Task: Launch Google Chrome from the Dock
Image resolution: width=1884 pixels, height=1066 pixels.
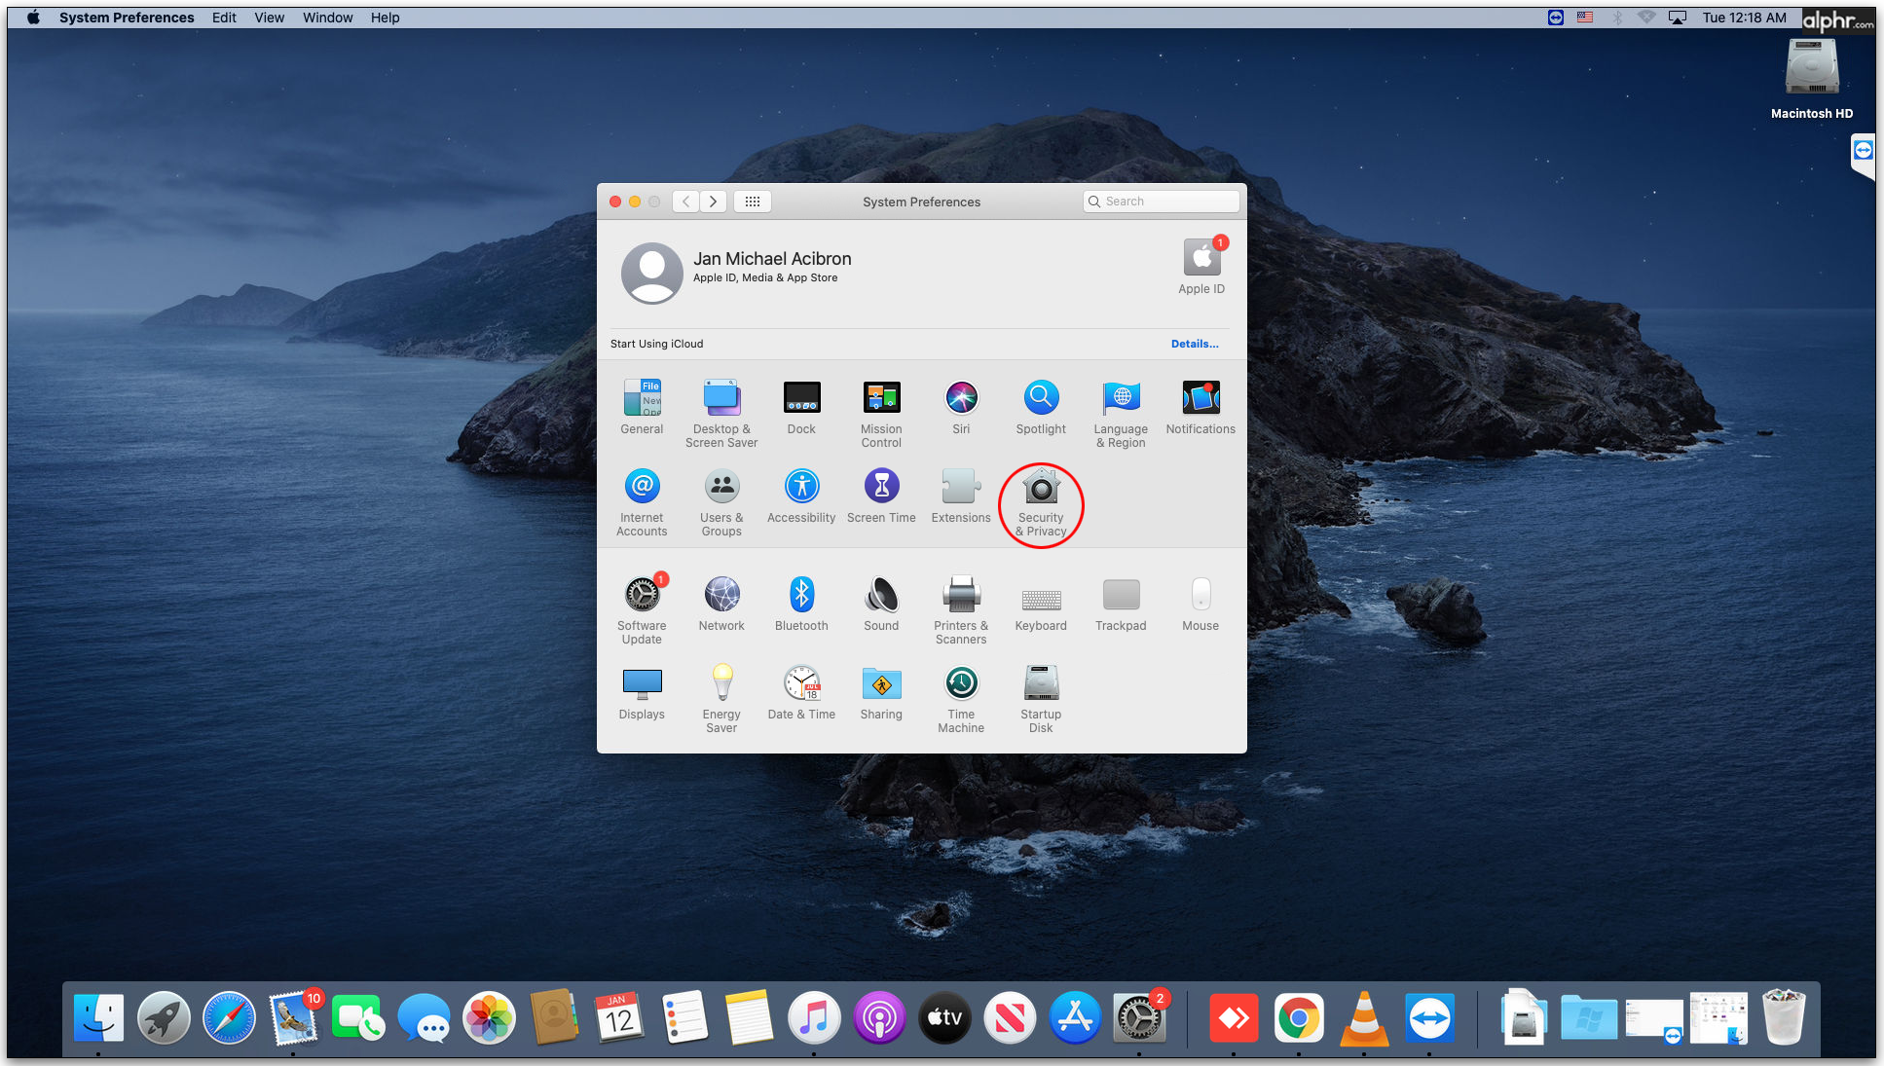Action: [x=1299, y=1019]
